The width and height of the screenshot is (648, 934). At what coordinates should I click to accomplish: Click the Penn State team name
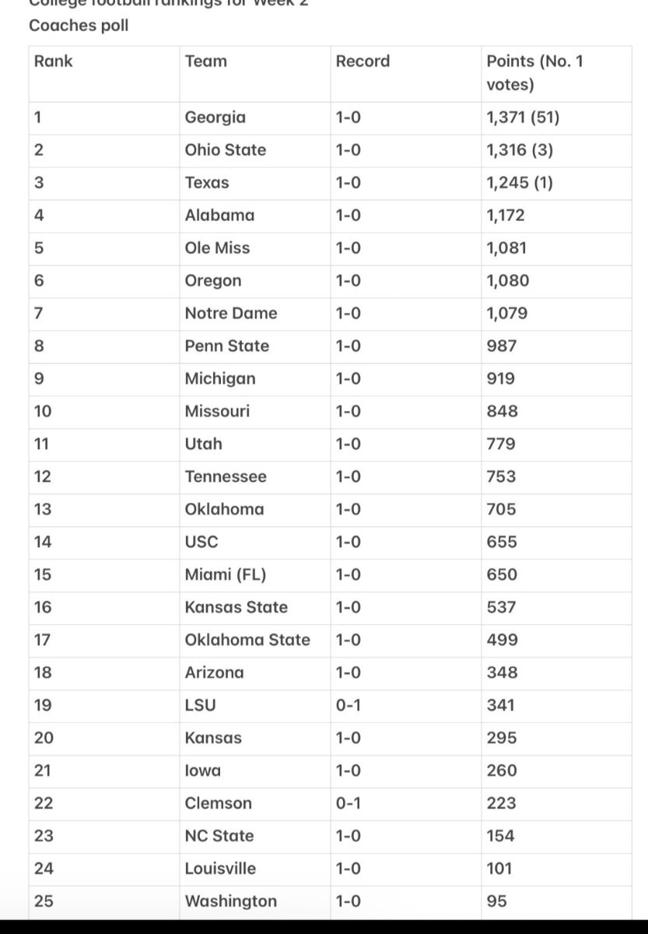[227, 346]
